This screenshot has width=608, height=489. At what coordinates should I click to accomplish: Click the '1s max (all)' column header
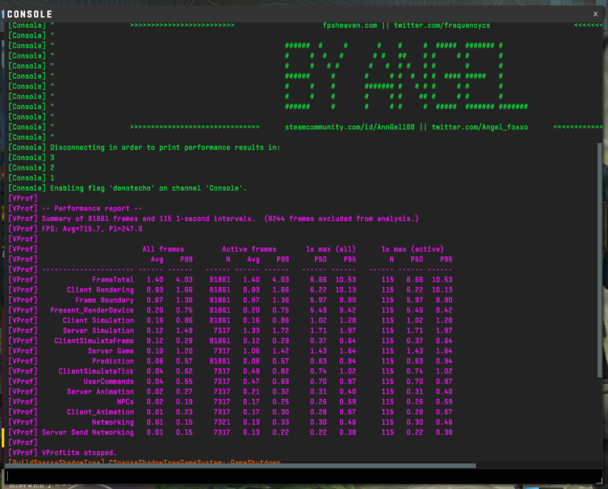330,249
